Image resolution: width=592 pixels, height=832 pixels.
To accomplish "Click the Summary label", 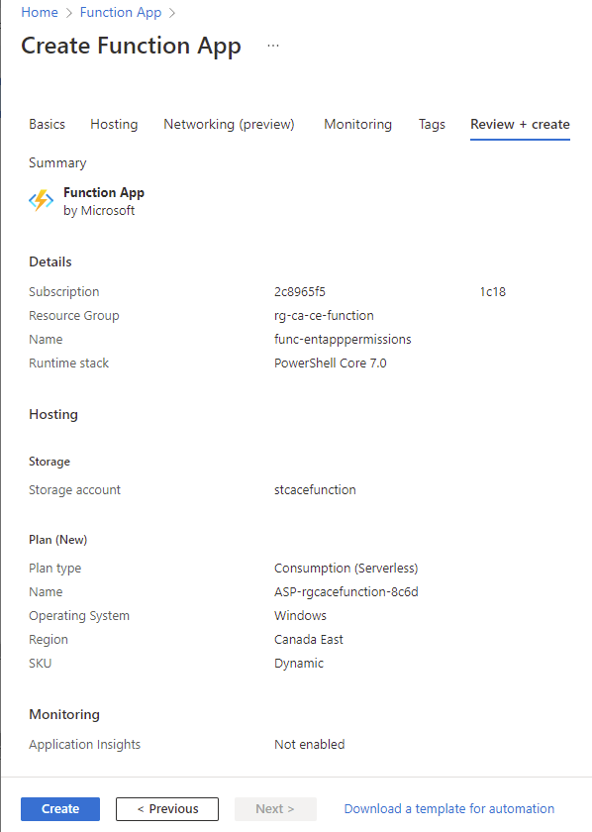I will [x=57, y=162].
